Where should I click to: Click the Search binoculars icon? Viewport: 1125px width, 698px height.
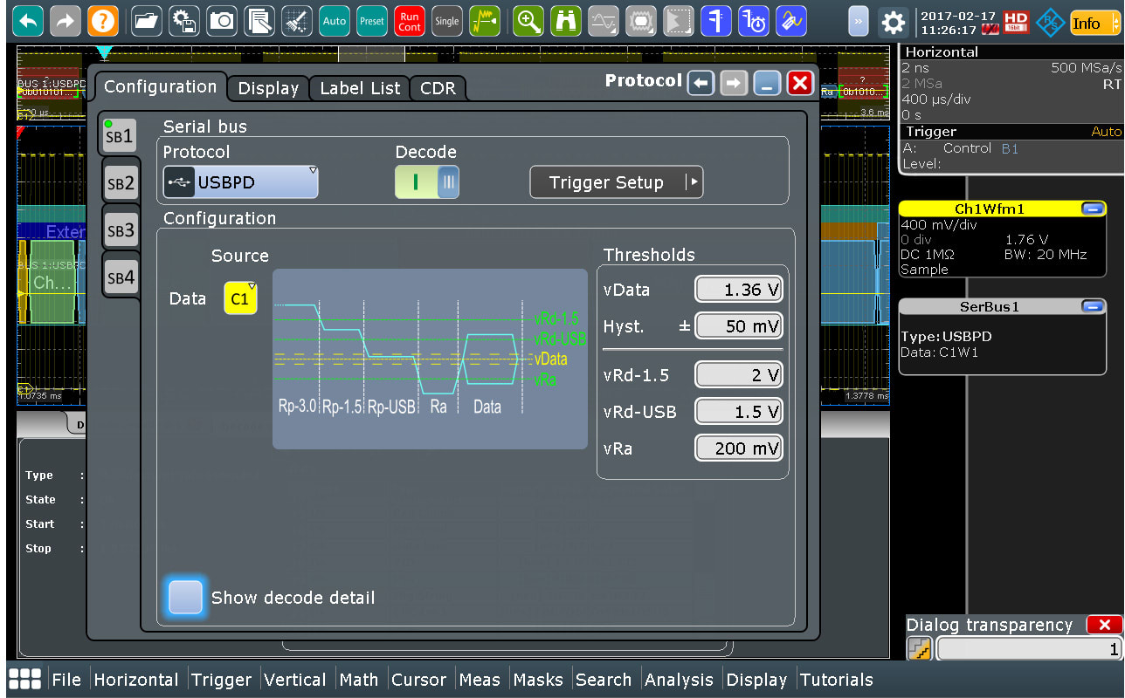(566, 21)
